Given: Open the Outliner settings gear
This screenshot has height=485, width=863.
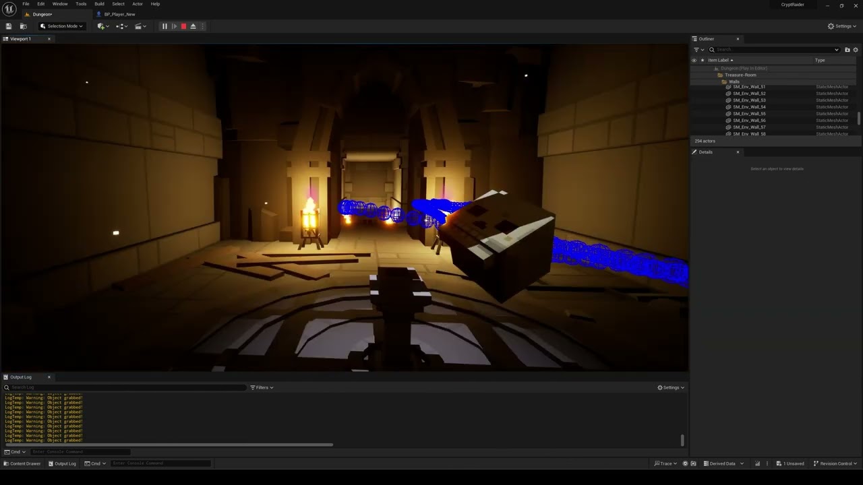Looking at the screenshot, I should (856, 50).
